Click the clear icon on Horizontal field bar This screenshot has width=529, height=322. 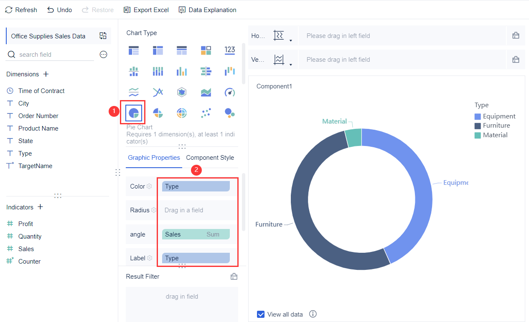(516, 36)
